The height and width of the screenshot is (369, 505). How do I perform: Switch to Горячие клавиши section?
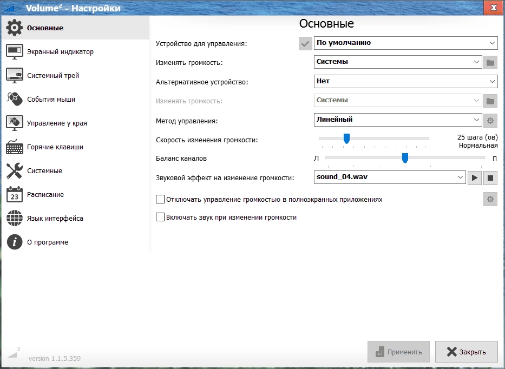[x=76, y=147]
